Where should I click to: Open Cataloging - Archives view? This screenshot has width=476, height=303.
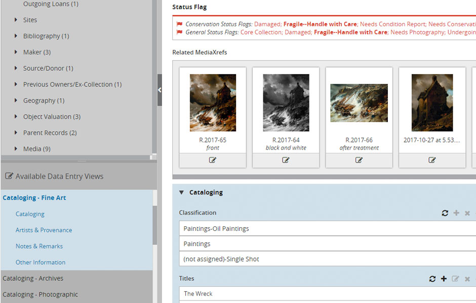33,278
